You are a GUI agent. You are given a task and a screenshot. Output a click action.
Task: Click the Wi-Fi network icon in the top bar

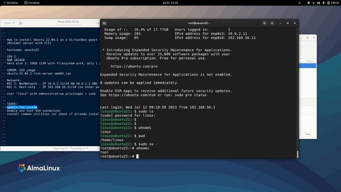pyautogui.click(x=314, y=3)
